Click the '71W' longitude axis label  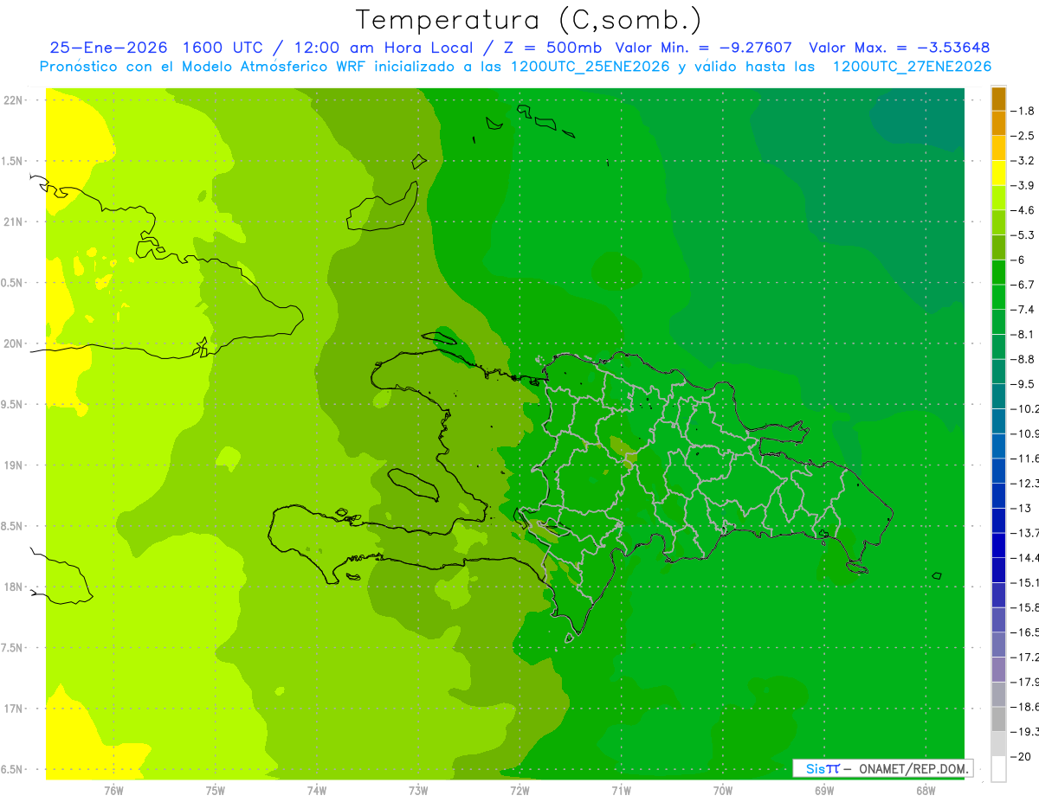[x=621, y=790]
